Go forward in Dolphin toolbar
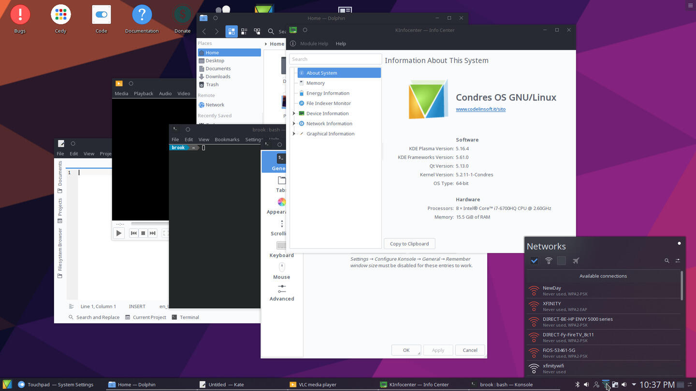The image size is (696, 391). [217, 31]
